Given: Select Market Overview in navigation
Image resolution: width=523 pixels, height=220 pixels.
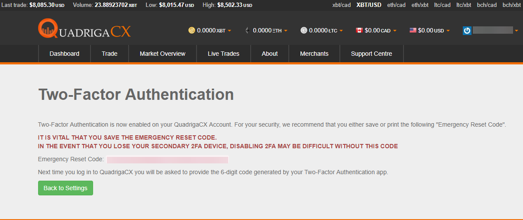Looking at the screenshot, I should 162,54.
